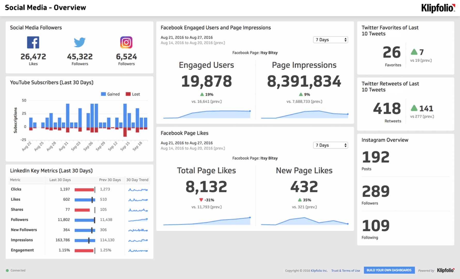Image resolution: width=460 pixels, height=279 pixels.
Task: Select the Facebook Page link Itsy Bitsy
Action: point(269,52)
